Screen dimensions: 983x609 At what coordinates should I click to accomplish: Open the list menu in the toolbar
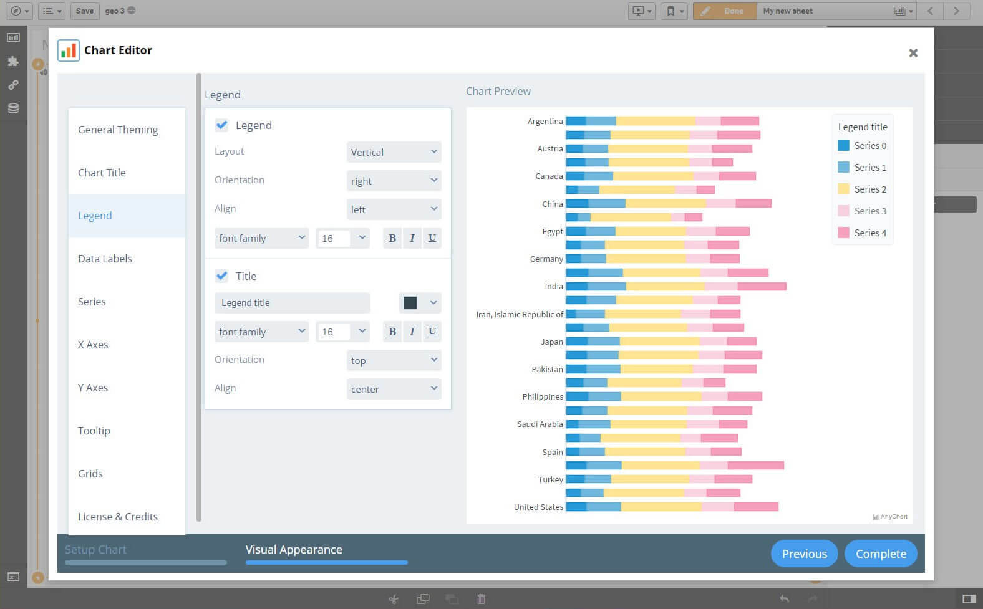(x=52, y=11)
